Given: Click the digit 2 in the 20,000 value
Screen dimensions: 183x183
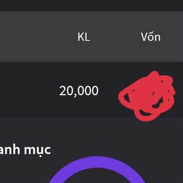Looking at the screenshot, I should (63, 91).
